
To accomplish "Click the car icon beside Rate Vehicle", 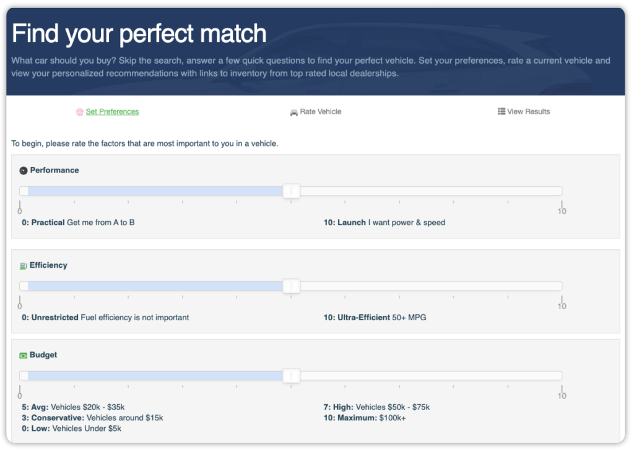I will point(294,113).
